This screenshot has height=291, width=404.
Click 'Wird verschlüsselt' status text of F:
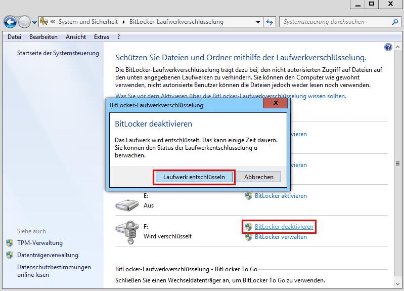pyautogui.click(x=167, y=236)
